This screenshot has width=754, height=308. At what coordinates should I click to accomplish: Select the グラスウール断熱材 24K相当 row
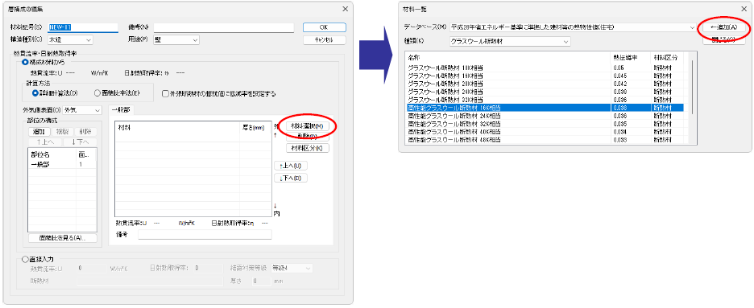(x=545, y=91)
